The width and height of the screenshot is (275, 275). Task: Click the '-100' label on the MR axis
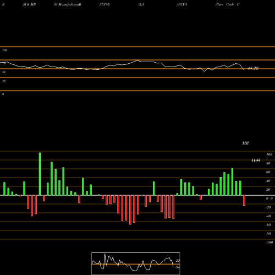(269, 243)
